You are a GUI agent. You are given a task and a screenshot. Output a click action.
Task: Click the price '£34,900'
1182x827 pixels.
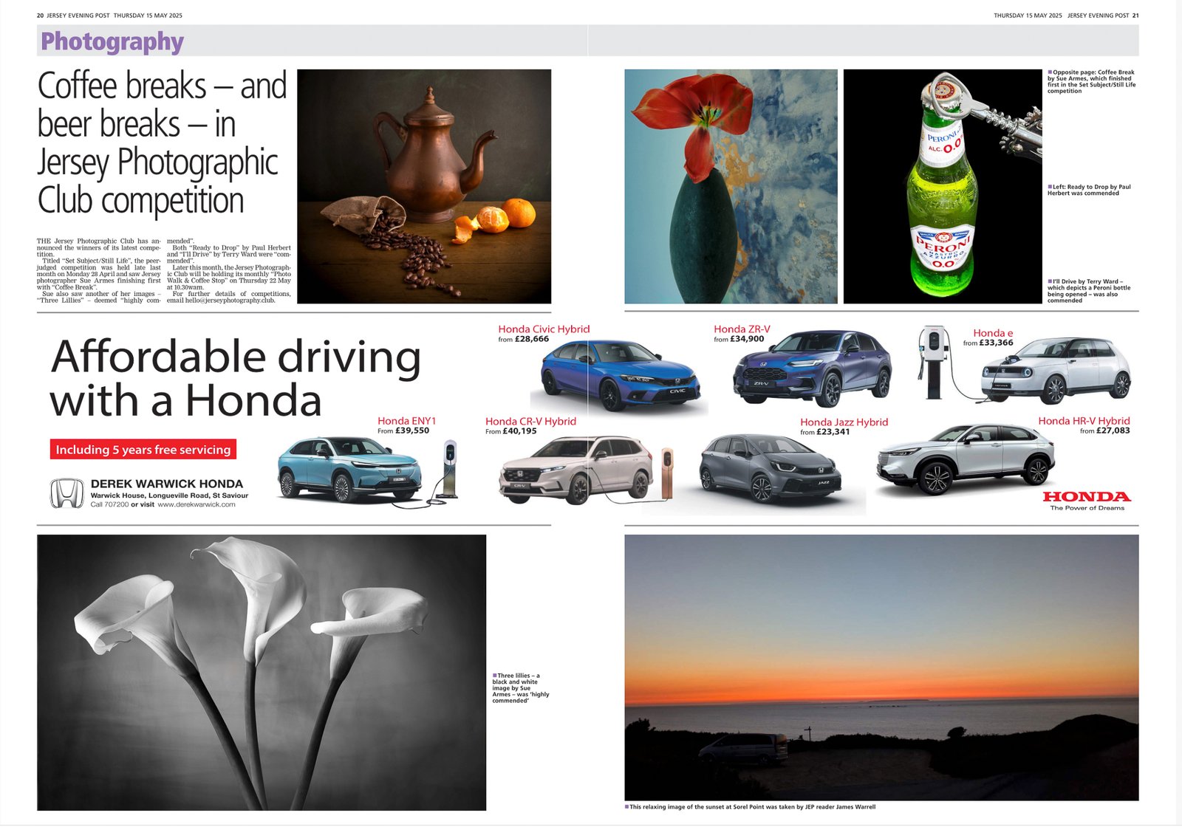(x=747, y=339)
